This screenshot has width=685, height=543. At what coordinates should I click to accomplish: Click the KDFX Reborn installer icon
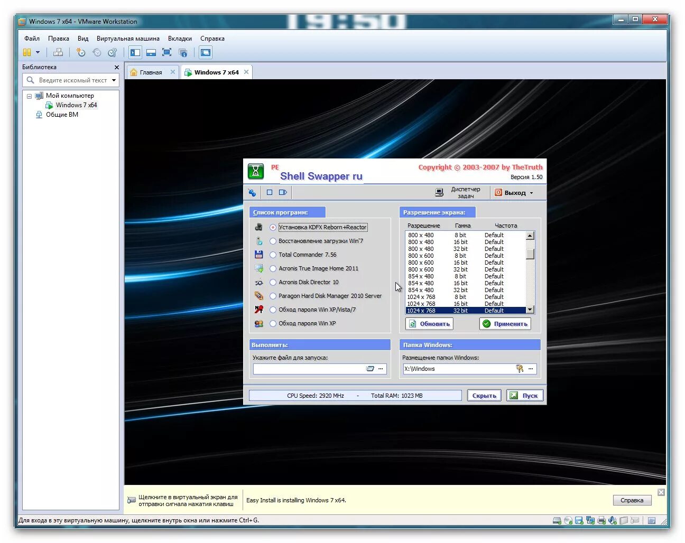click(x=258, y=227)
